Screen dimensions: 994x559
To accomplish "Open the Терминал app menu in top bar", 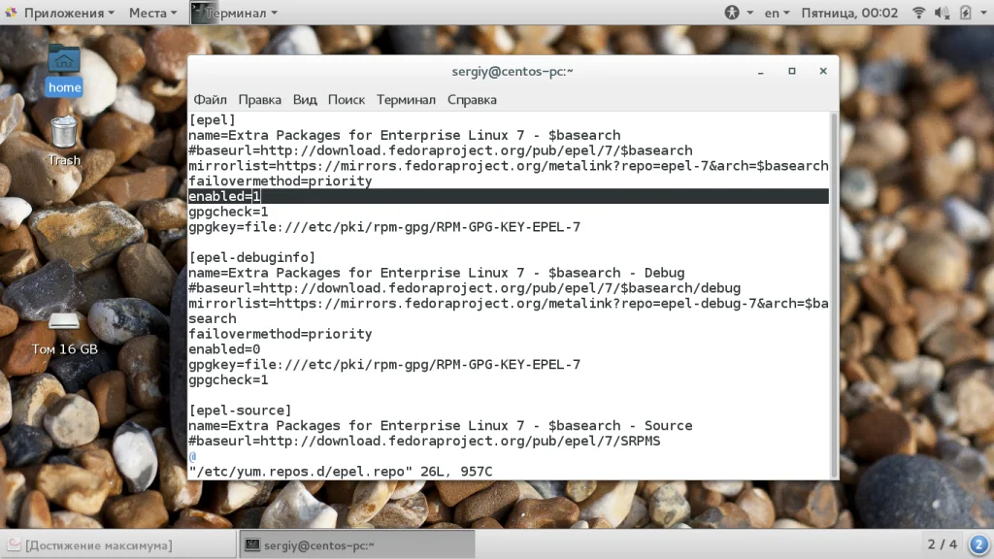I will (x=235, y=13).
